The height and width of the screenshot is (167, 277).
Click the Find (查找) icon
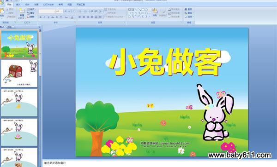188,9
